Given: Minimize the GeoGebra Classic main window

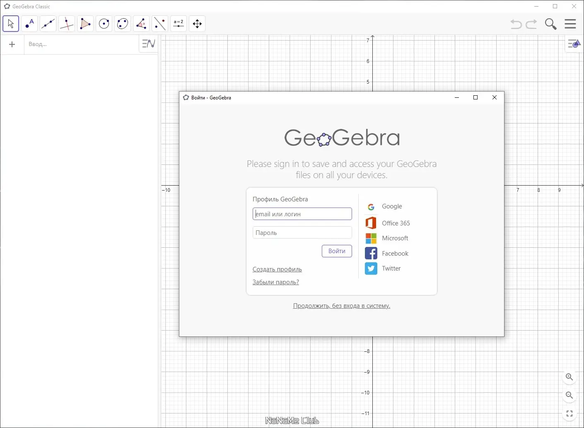Looking at the screenshot, I should pyautogui.click(x=536, y=6).
